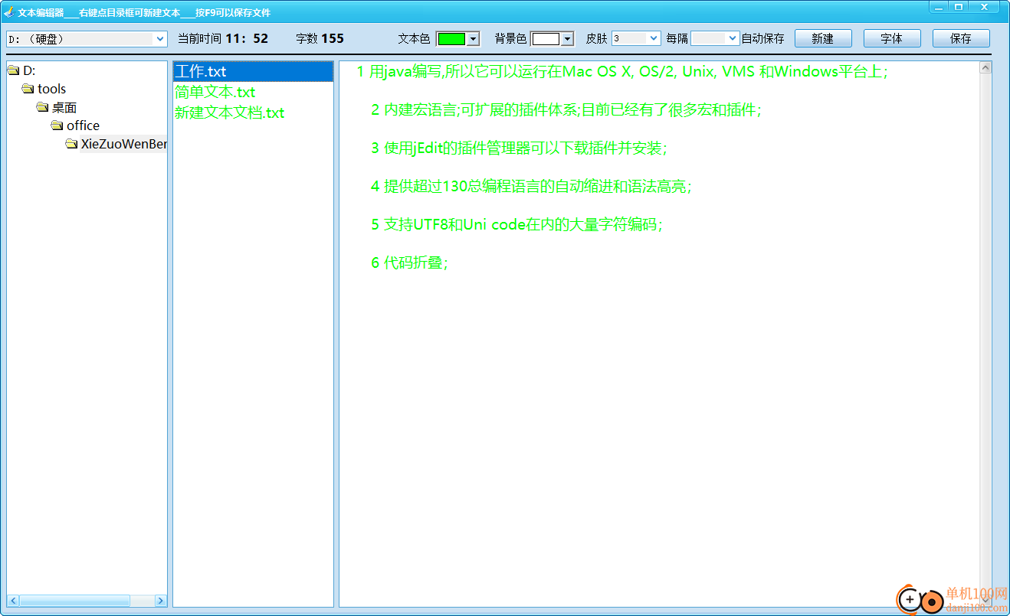Click the line "2 内建宏语言"
This screenshot has height=616, width=1010.
(566, 109)
